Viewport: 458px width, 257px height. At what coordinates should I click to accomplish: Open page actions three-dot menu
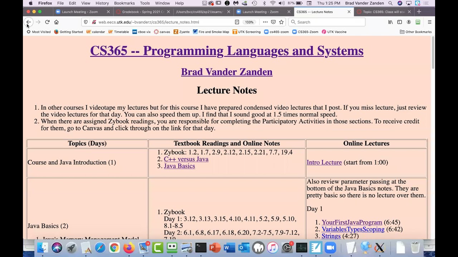pos(265,22)
